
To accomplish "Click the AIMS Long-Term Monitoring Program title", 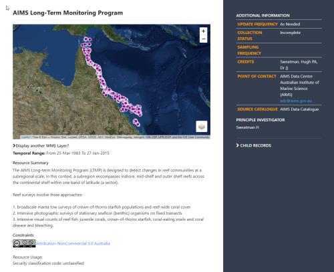I will tap(67, 13).
